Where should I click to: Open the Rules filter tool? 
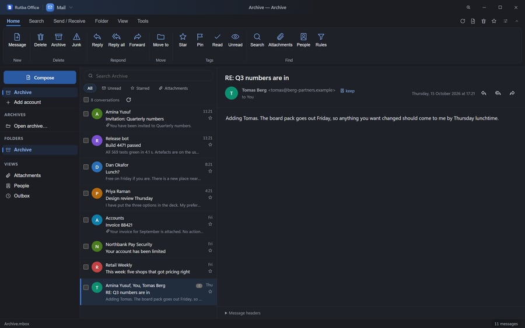[x=321, y=40]
